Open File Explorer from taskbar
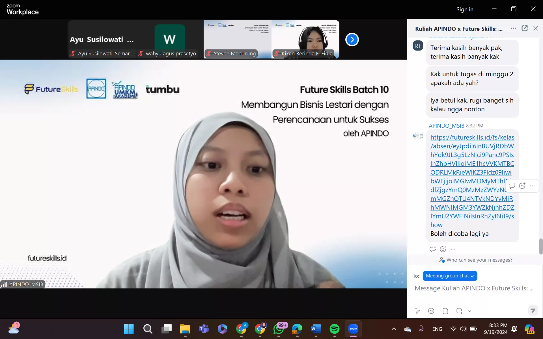 pos(185,329)
